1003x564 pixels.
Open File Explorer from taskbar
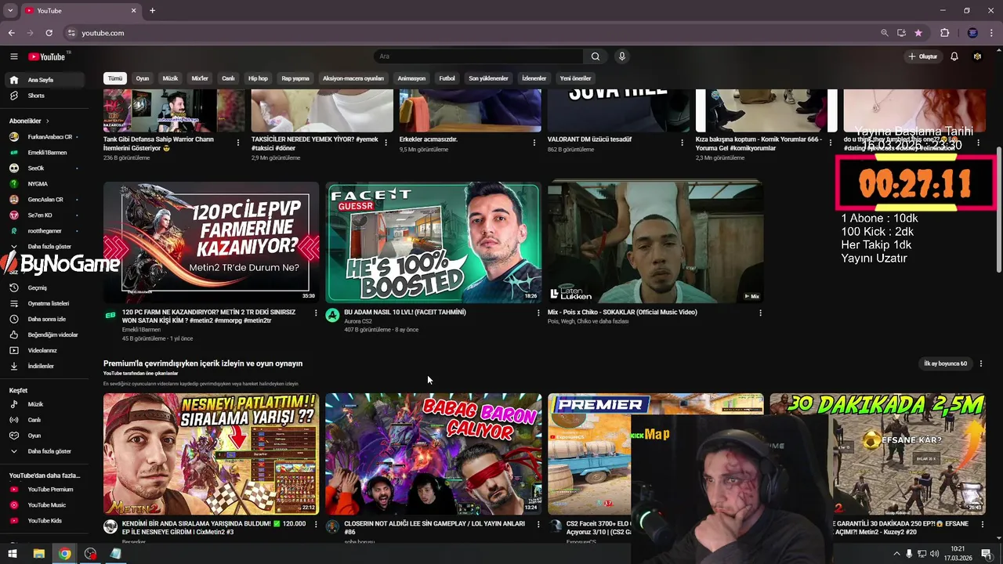tap(38, 554)
